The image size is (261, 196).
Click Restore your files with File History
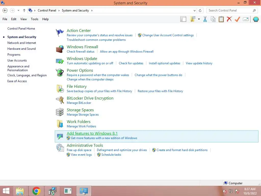point(160,91)
